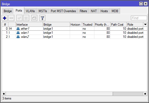Open the VLANs tab
The image size is (149, 103).
coord(30,11)
